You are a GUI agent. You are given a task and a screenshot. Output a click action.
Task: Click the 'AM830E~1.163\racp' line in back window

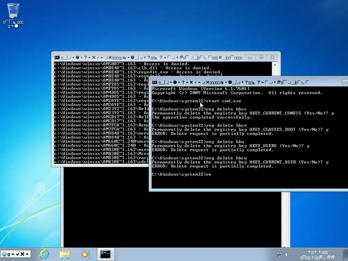[x=101, y=158]
